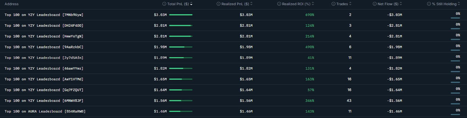The width and height of the screenshot is (467, 118).
Task: Click the 41% realized ROI value
Action: [x=311, y=58]
